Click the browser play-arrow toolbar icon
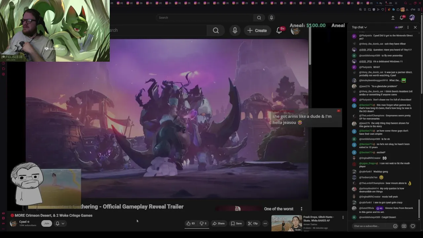Image resolution: width=423 pixels, height=238 pixels. tap(378, 10)
